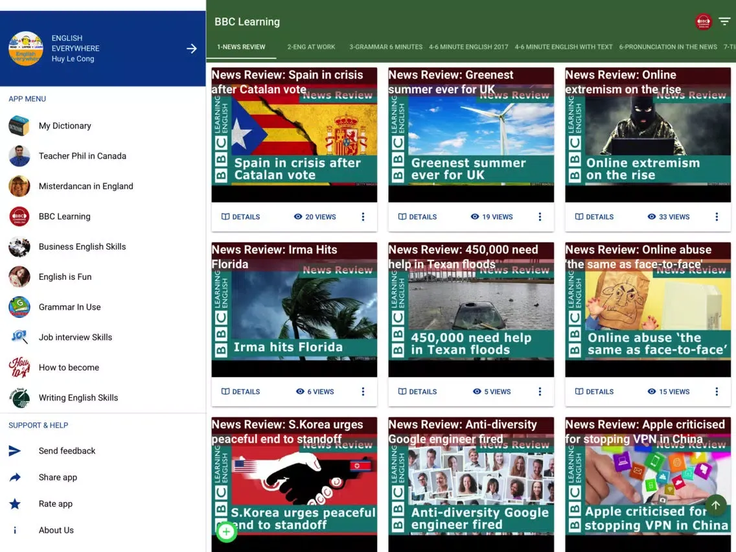Click the English Everywhere profile logo
The height and width of the screenshot is (552, 736).
(x=27, y=49)
